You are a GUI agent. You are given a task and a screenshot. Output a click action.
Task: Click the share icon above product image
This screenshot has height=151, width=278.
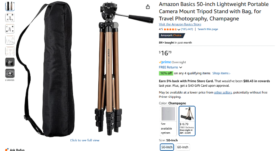[x=148, y=7]
